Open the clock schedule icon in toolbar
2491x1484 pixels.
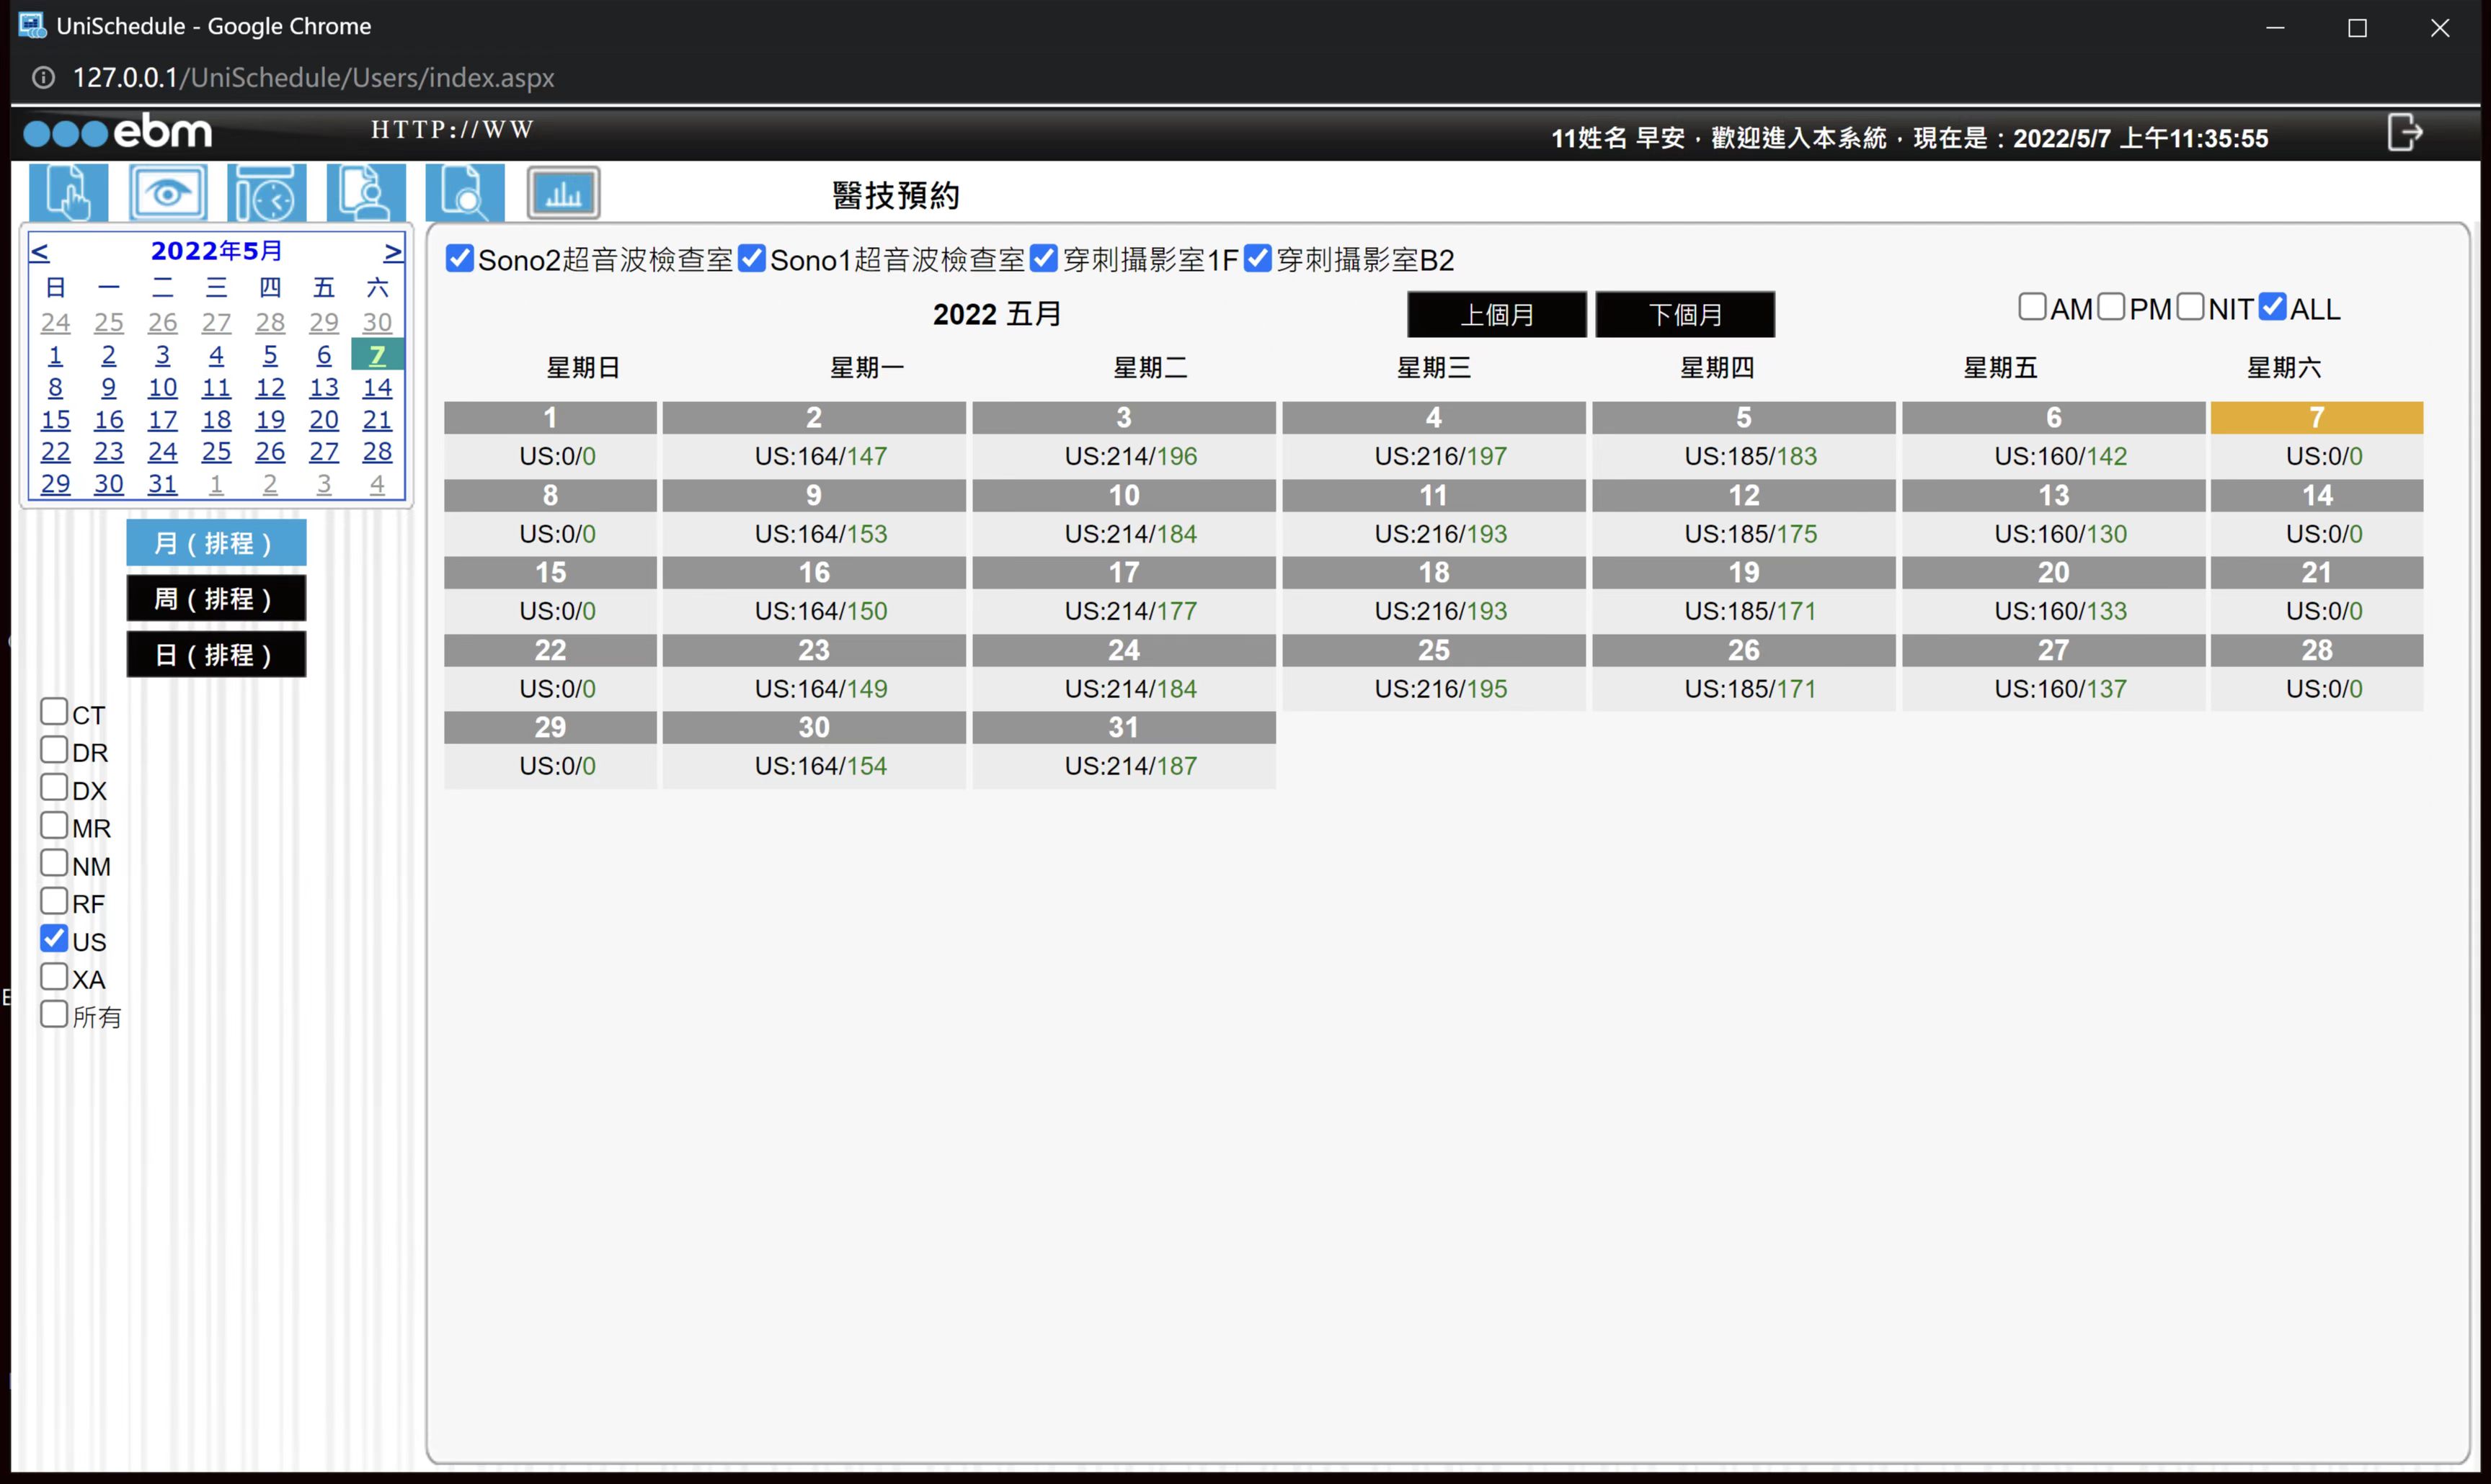266,192
